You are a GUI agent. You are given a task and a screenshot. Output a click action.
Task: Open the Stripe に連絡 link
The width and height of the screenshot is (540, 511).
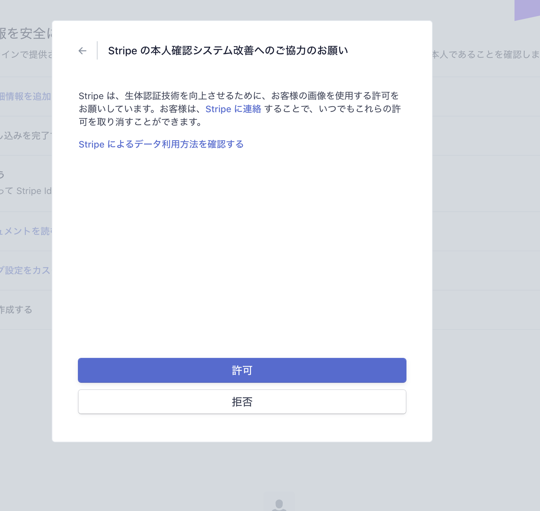(233, 109)
